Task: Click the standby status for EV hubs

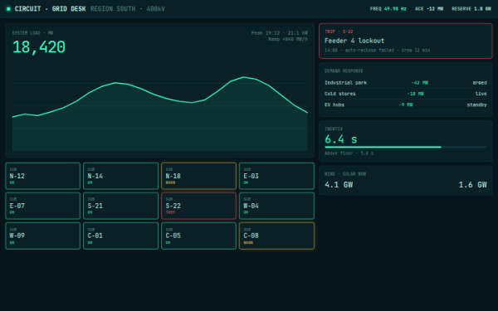Action: click(x=476, y=104)
